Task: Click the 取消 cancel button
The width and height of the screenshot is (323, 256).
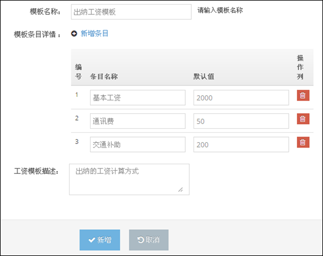Action: coord(149,240)
